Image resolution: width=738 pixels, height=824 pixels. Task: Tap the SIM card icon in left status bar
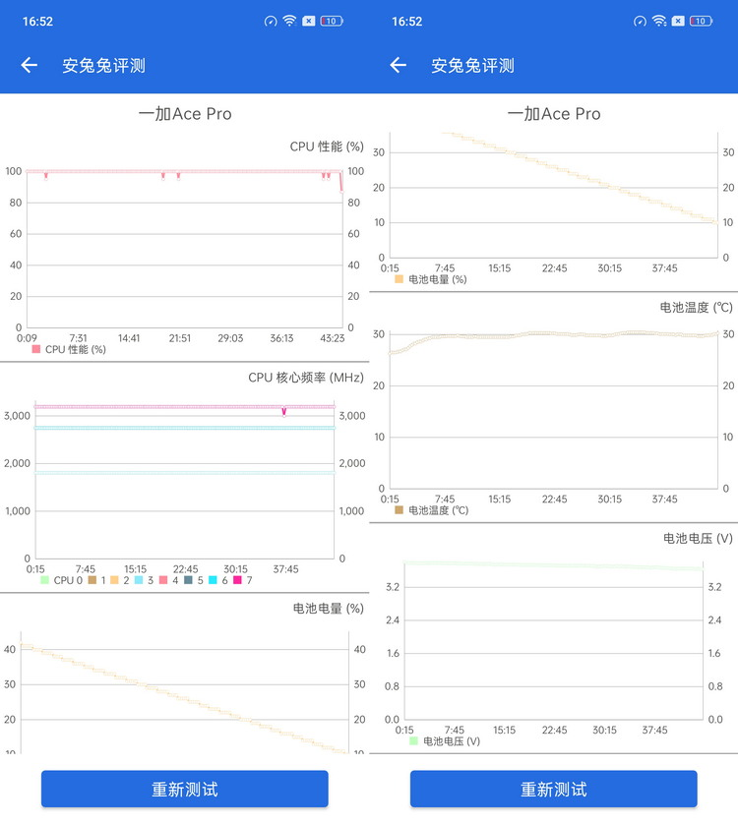(x=309, y=21)
